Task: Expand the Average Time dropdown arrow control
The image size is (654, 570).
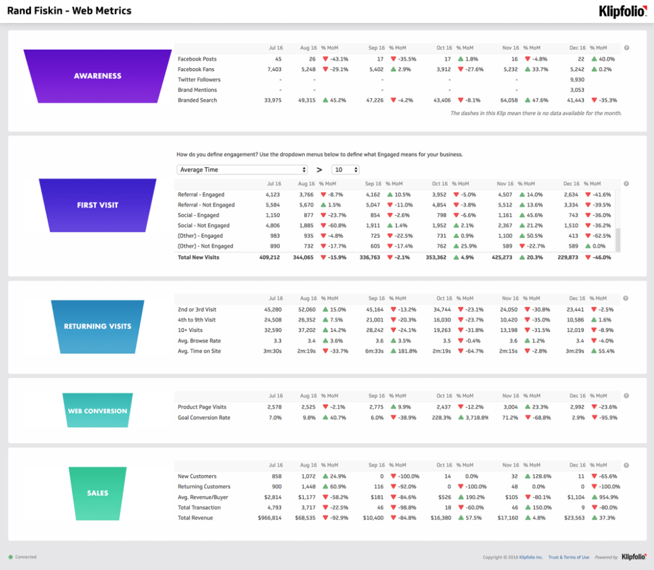Action: click(305, 169)
